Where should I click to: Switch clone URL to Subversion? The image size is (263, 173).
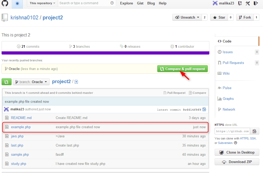225,143
